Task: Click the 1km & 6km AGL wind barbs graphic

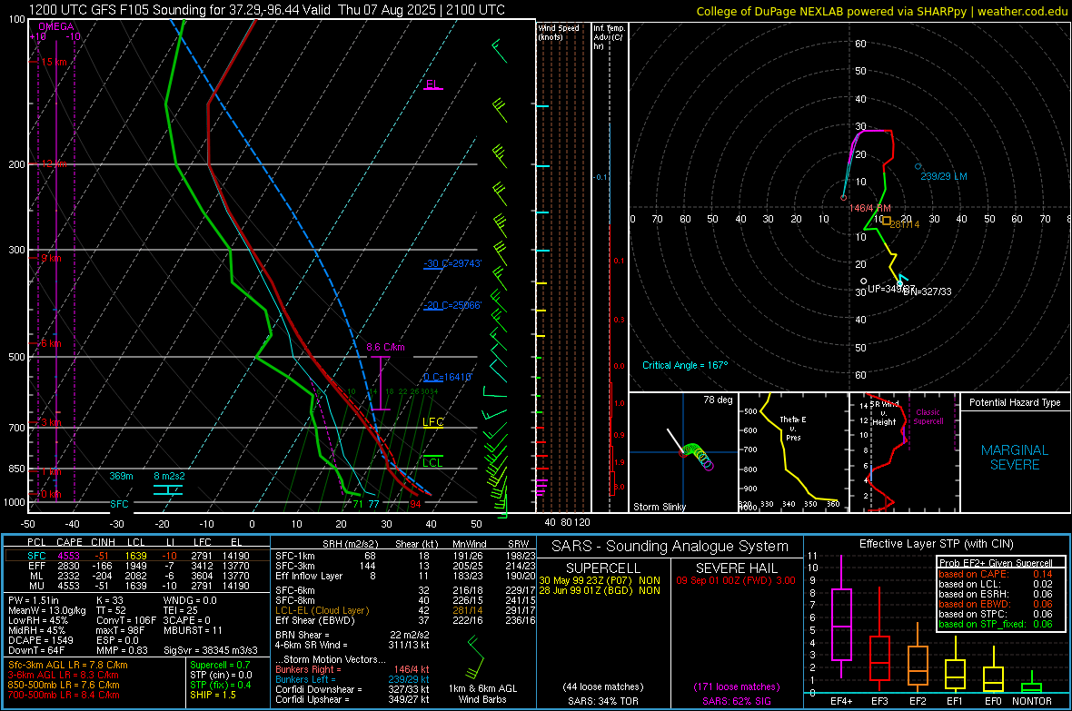Action: [x=474, y=657]
